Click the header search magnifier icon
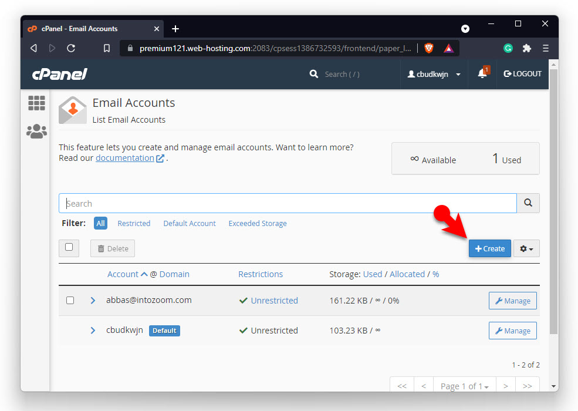This screenshot has height=411, width=578. click(x=314, y=74)
